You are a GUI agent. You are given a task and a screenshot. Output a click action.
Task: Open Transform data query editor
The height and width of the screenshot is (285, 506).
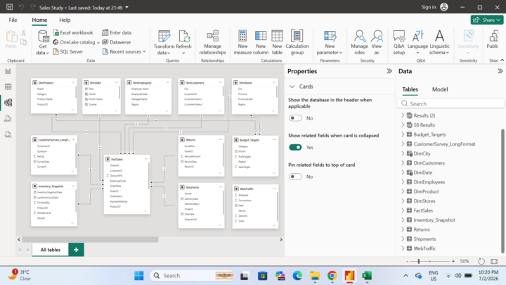[x=164, y=42]
